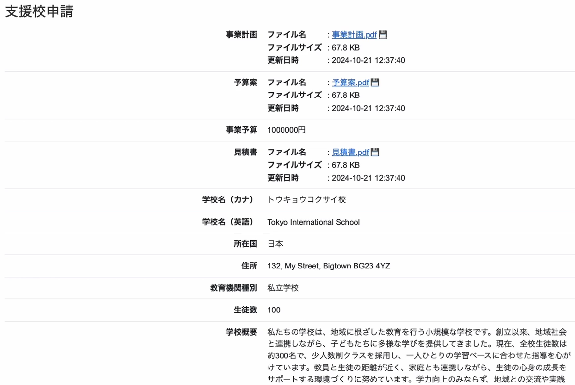The height and width of the screenshot is (385, 575).
Task: Select the school name Tokyo International School
Action: coord(313,222)
